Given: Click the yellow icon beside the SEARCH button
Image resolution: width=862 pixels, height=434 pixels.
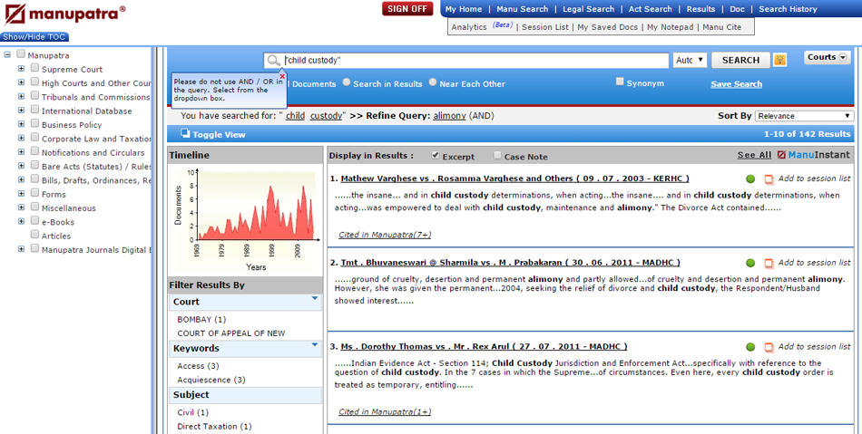Looking at the screenshot, I should coord(780,60).
